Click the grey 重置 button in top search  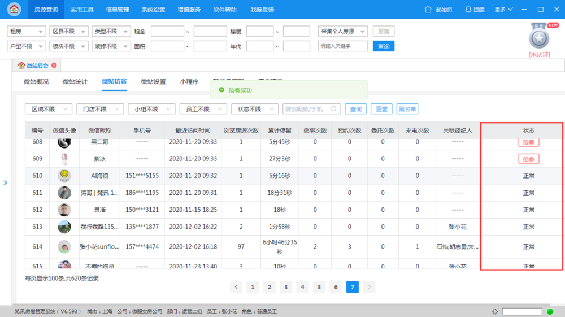(384, 31)
